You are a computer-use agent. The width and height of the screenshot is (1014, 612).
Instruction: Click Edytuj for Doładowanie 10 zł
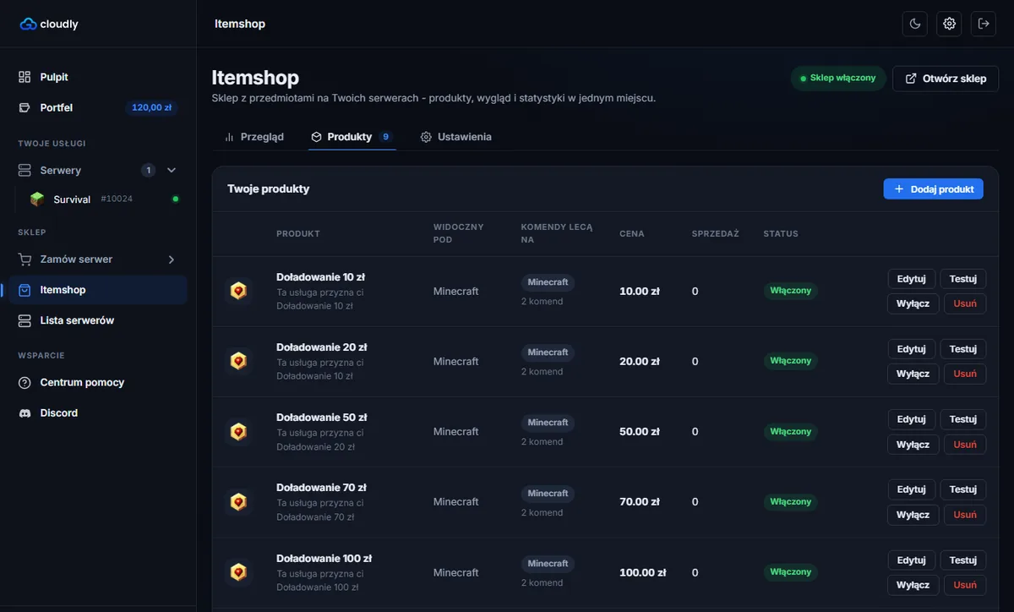click(911, 278)
